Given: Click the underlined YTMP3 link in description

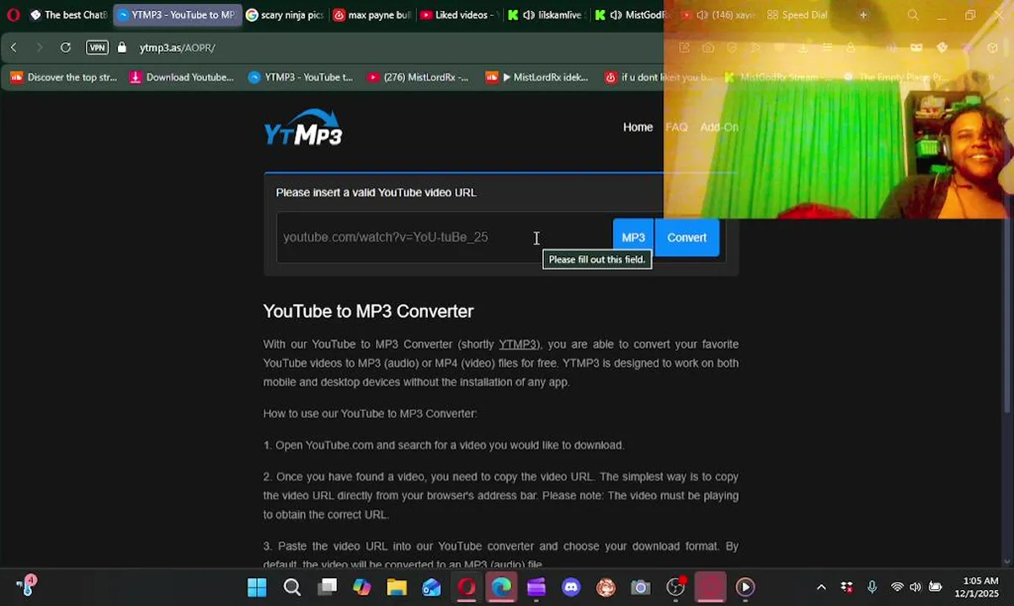Looking at the screenshot, I should tap(518, 344).
